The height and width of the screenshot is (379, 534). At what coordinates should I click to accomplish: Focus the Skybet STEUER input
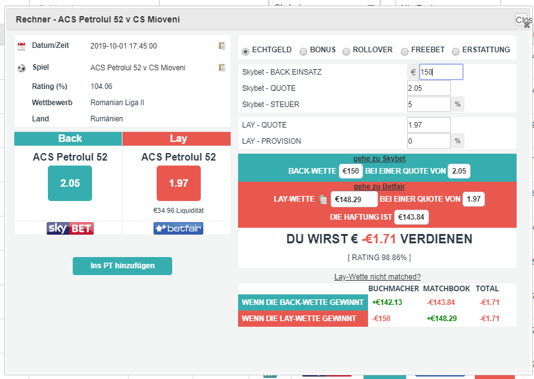coord(429,105)
